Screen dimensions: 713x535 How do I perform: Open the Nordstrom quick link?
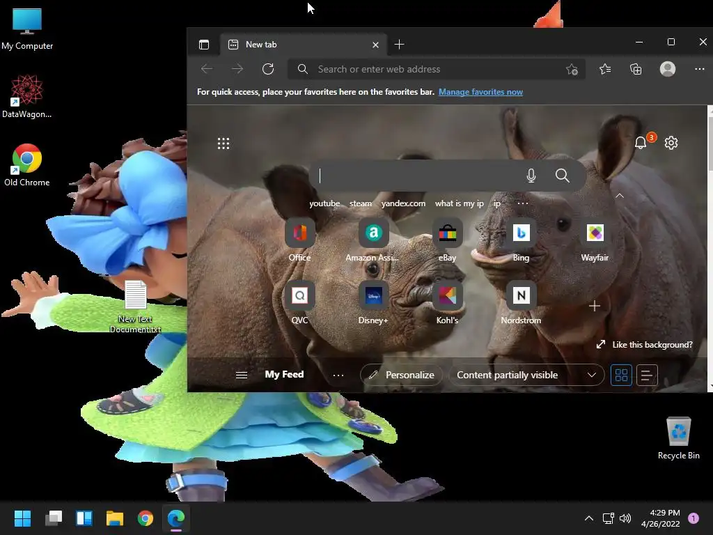coord(521,303)
